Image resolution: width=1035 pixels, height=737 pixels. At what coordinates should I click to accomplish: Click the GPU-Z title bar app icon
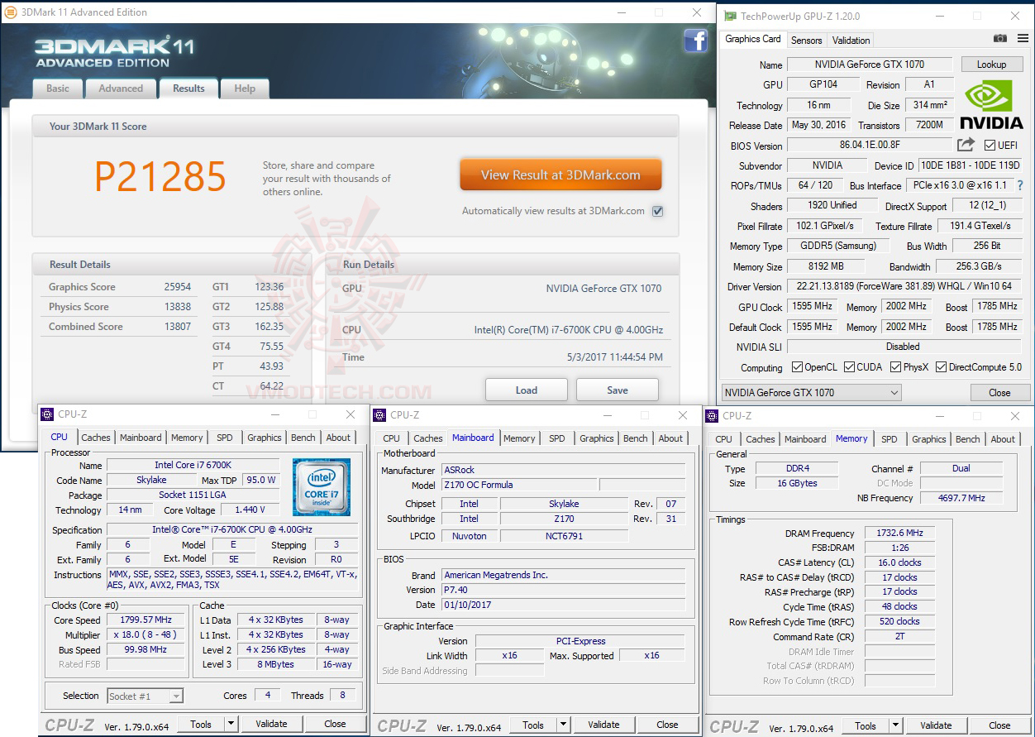tap(730, 16)
